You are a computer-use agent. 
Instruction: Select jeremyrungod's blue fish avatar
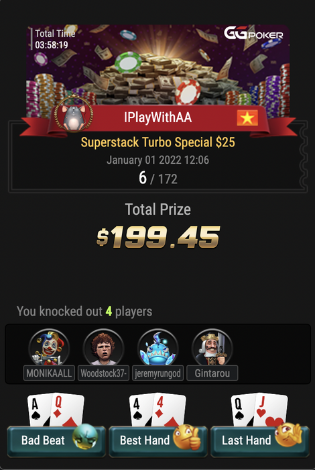click(x=158, y=348)
